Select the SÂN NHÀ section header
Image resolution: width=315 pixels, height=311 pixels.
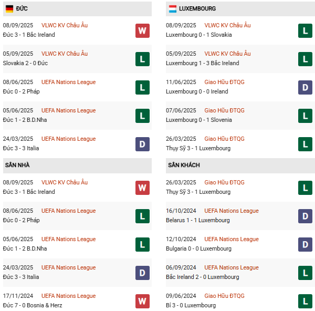(17, 165)
